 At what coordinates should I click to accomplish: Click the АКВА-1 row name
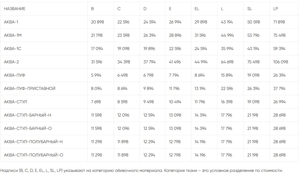click(11, 22)
